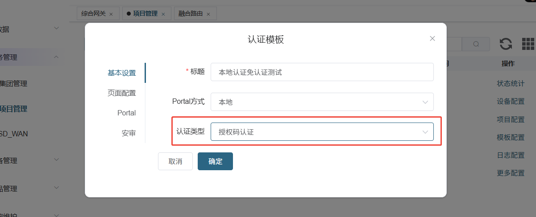Close the 项目管理 tab

point(163,14)
